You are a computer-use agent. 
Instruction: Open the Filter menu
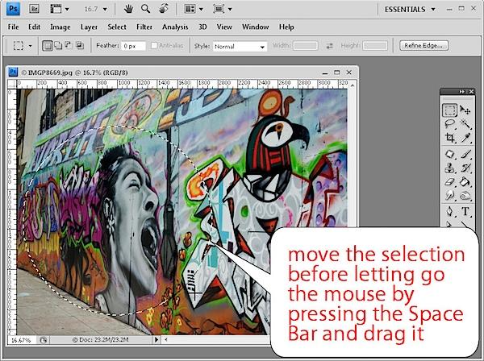(144, 27)
